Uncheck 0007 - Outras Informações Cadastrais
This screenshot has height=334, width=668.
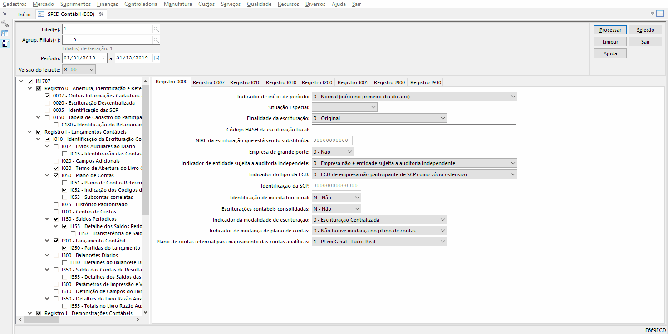tap(47, 96)
